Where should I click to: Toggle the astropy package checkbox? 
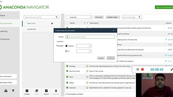67,66
